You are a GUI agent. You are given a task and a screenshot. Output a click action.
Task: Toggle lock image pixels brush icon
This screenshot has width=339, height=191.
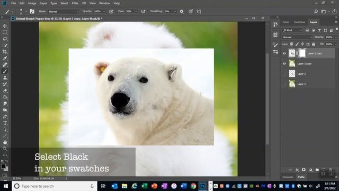point(297,44)
